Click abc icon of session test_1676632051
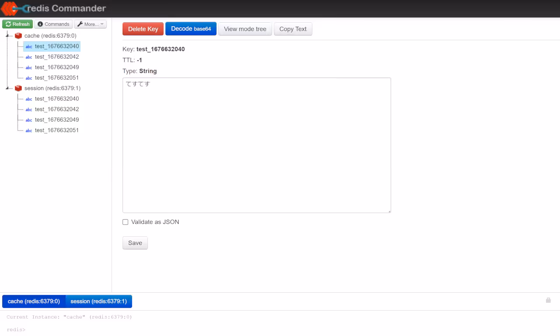 [29, 130]
